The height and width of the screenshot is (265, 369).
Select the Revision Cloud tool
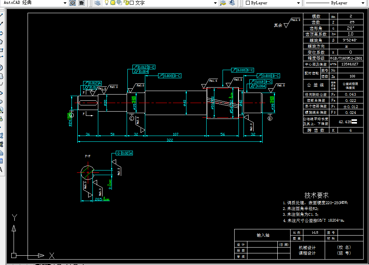[x=1, y=76]
